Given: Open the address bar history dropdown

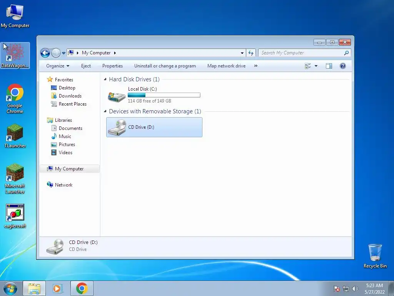Looking at the screenshot, I should click(242, 53).
